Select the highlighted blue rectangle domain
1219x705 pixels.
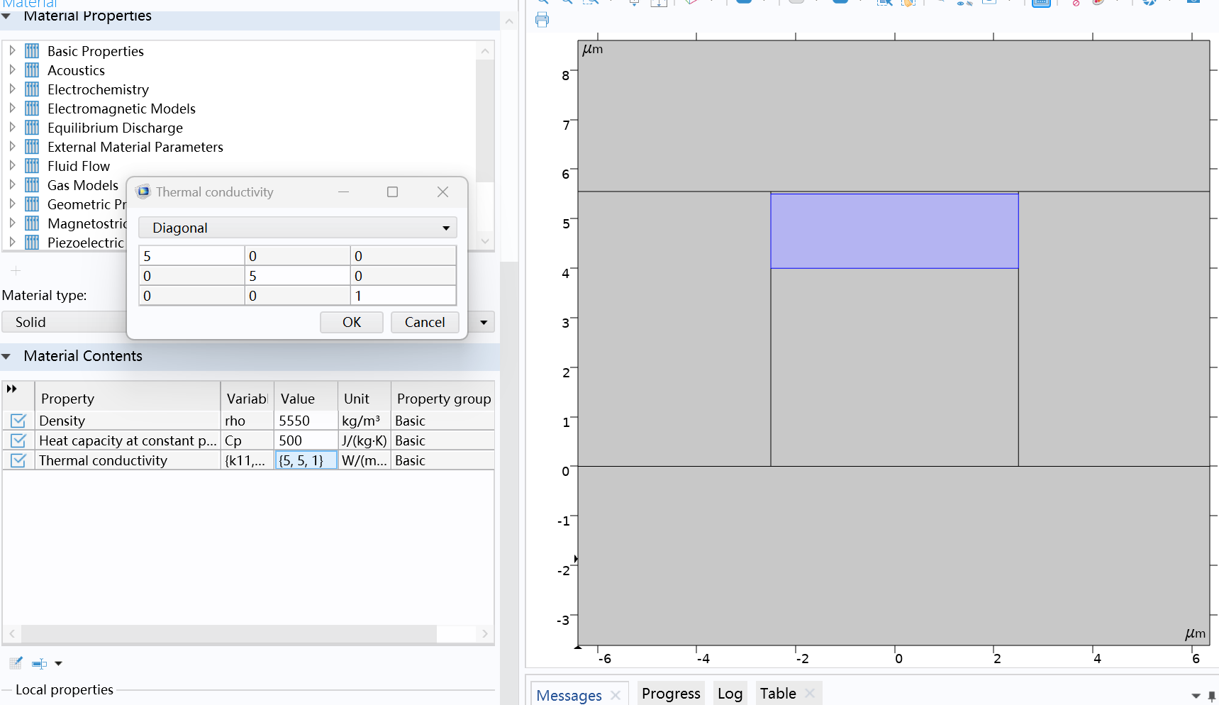click(894, 231)
